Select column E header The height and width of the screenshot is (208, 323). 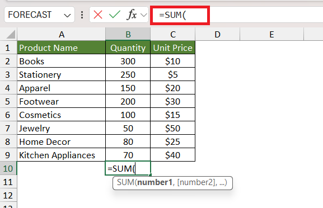click(x=271, y=34)
